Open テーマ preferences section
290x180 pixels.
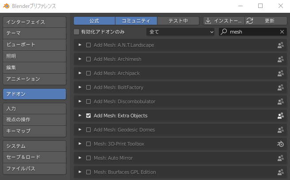pyautogui.click(x=34, y=33)
